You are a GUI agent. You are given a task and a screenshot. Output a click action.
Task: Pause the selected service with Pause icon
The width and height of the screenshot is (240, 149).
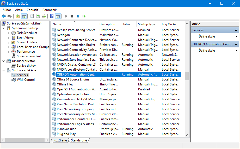tap(78, 16)
